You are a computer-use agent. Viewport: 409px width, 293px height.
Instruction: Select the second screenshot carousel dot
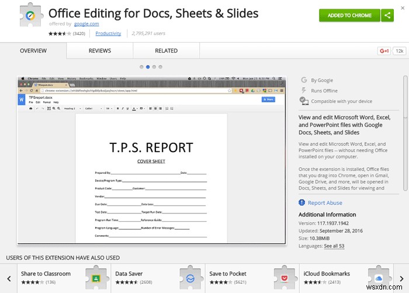point(148,67)
